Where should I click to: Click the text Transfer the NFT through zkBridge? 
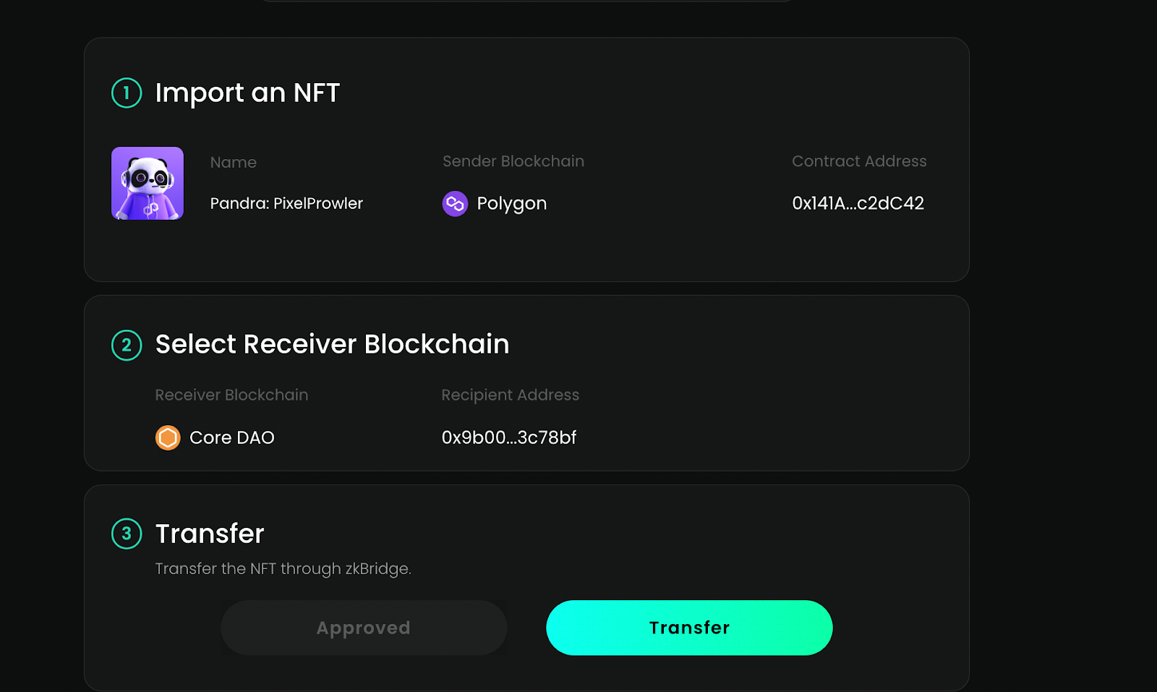283,569
